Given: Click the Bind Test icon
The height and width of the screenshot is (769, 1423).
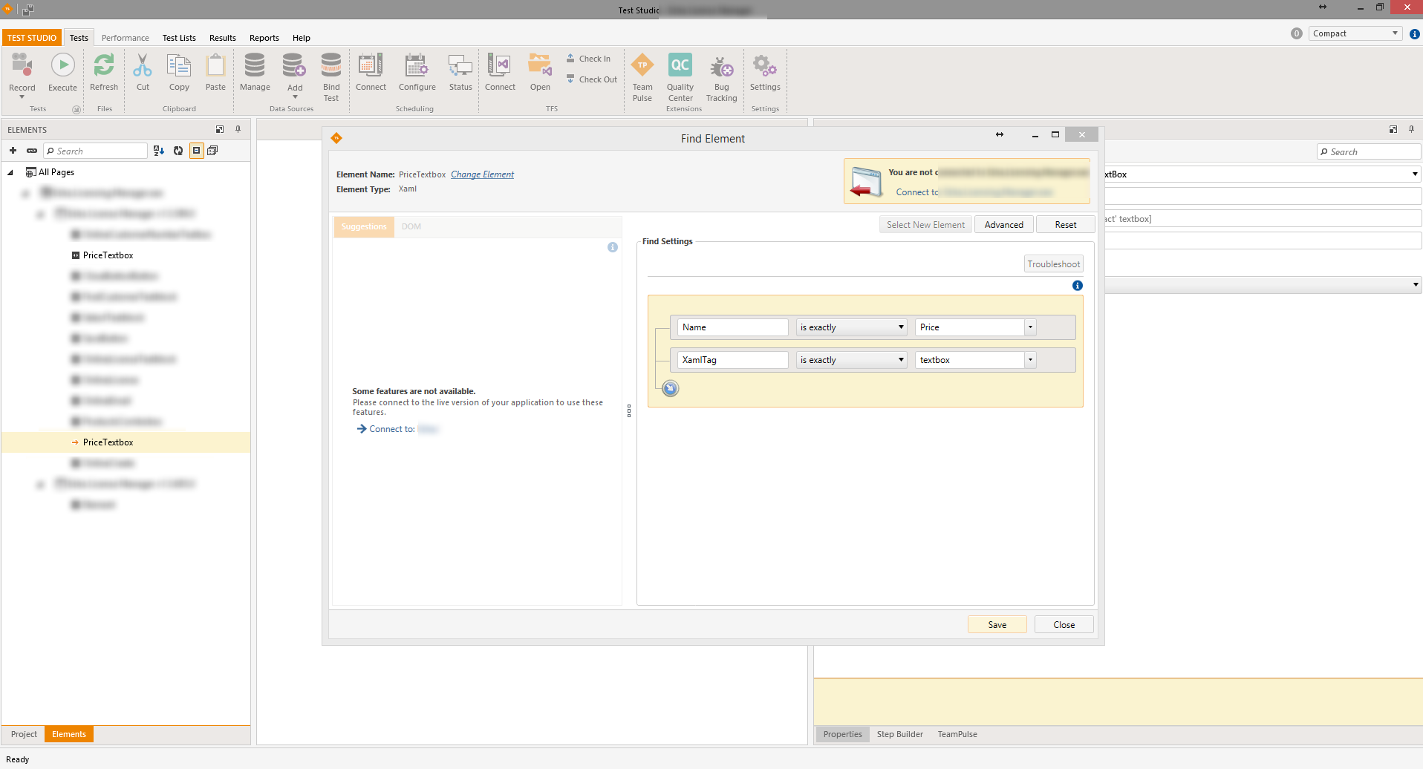Looking at the screenshot, I should pos(331,65).
